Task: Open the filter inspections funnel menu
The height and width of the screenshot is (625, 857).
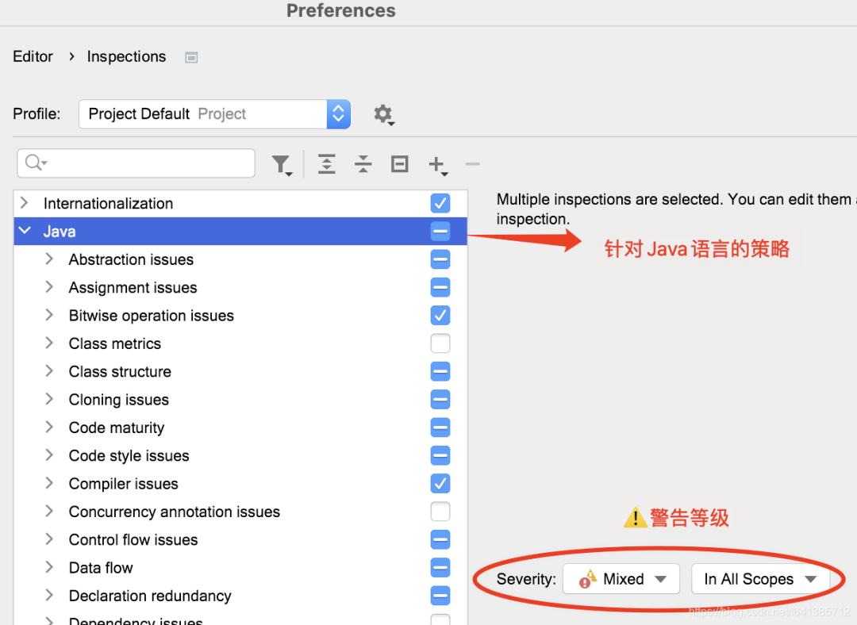Action: click(x=282, y=165)
